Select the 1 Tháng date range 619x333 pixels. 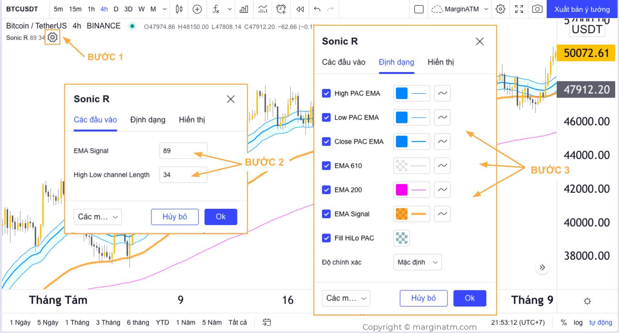point(77,322)
